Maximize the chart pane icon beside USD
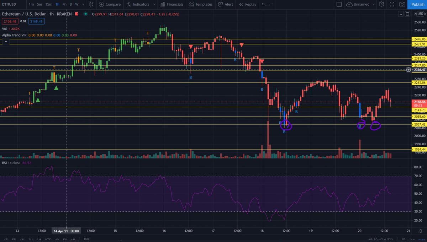The image size is (427, 242). [x=407, y=14]
